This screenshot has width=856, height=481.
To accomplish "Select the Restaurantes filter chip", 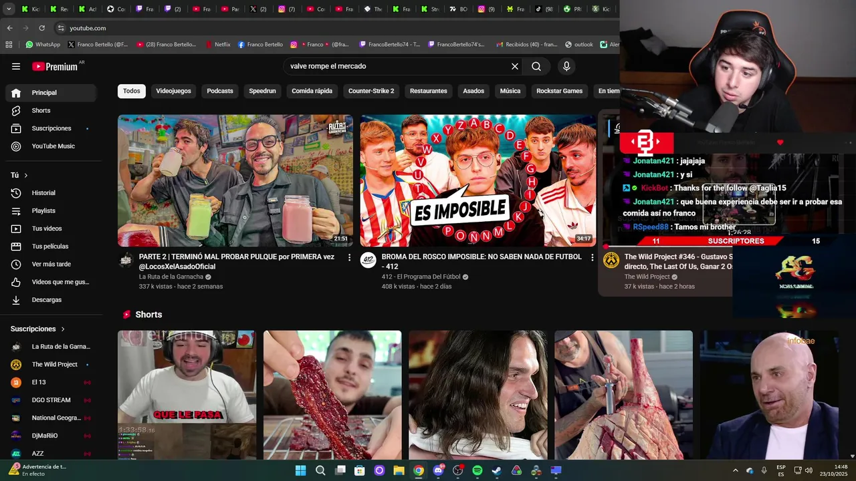I will (429, 91).
